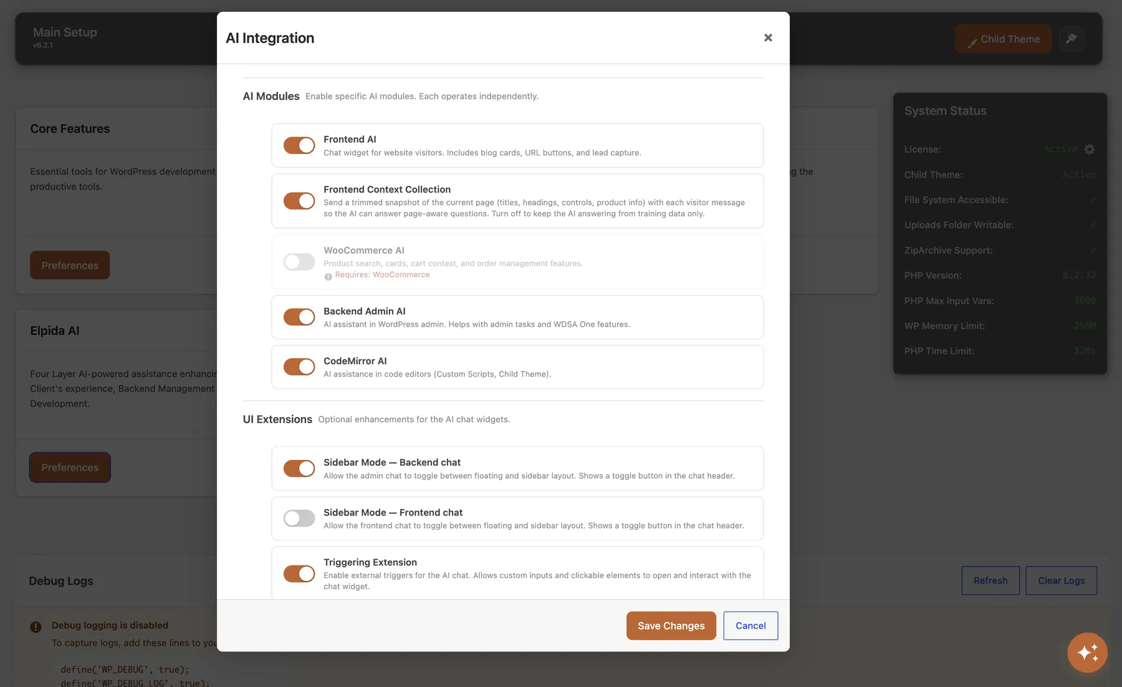1122x687 pixels.
Task: Open the Child Theme button
Action: (x=1003, y=39)
